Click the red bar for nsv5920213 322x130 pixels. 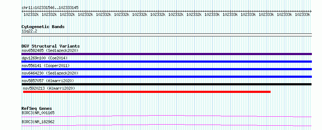(147, 92)
